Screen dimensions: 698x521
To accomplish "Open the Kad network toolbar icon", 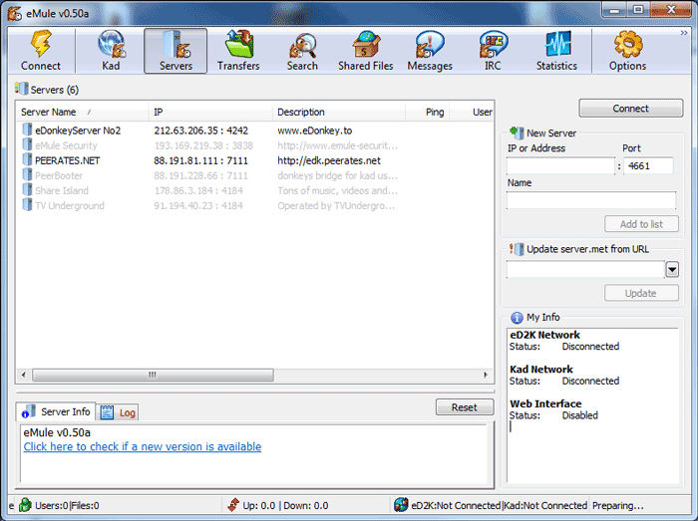I will 112,44.
